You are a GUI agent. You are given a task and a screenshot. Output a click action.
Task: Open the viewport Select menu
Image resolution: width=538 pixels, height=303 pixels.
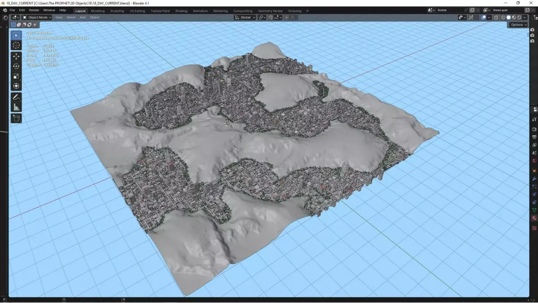point(71,18)
